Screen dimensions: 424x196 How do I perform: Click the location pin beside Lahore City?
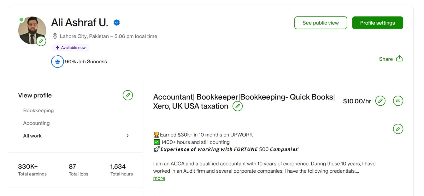55,36
